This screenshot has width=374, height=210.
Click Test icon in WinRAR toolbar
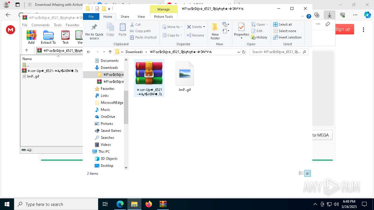(x=65, y=37)
